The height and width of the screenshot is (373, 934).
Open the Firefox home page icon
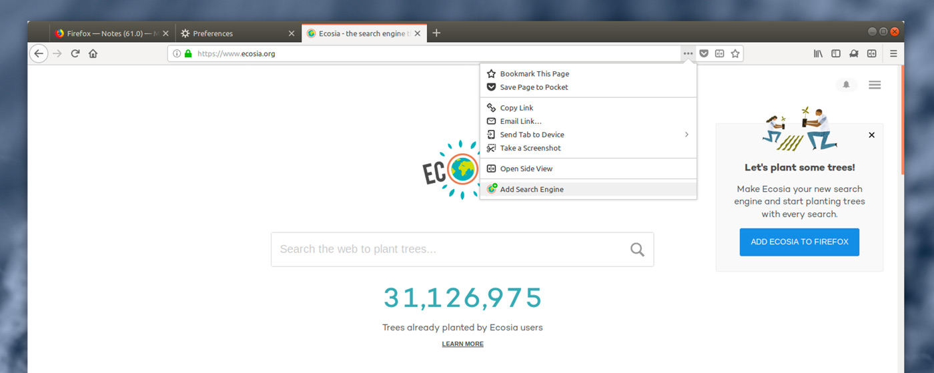click(x=93, y=54)
